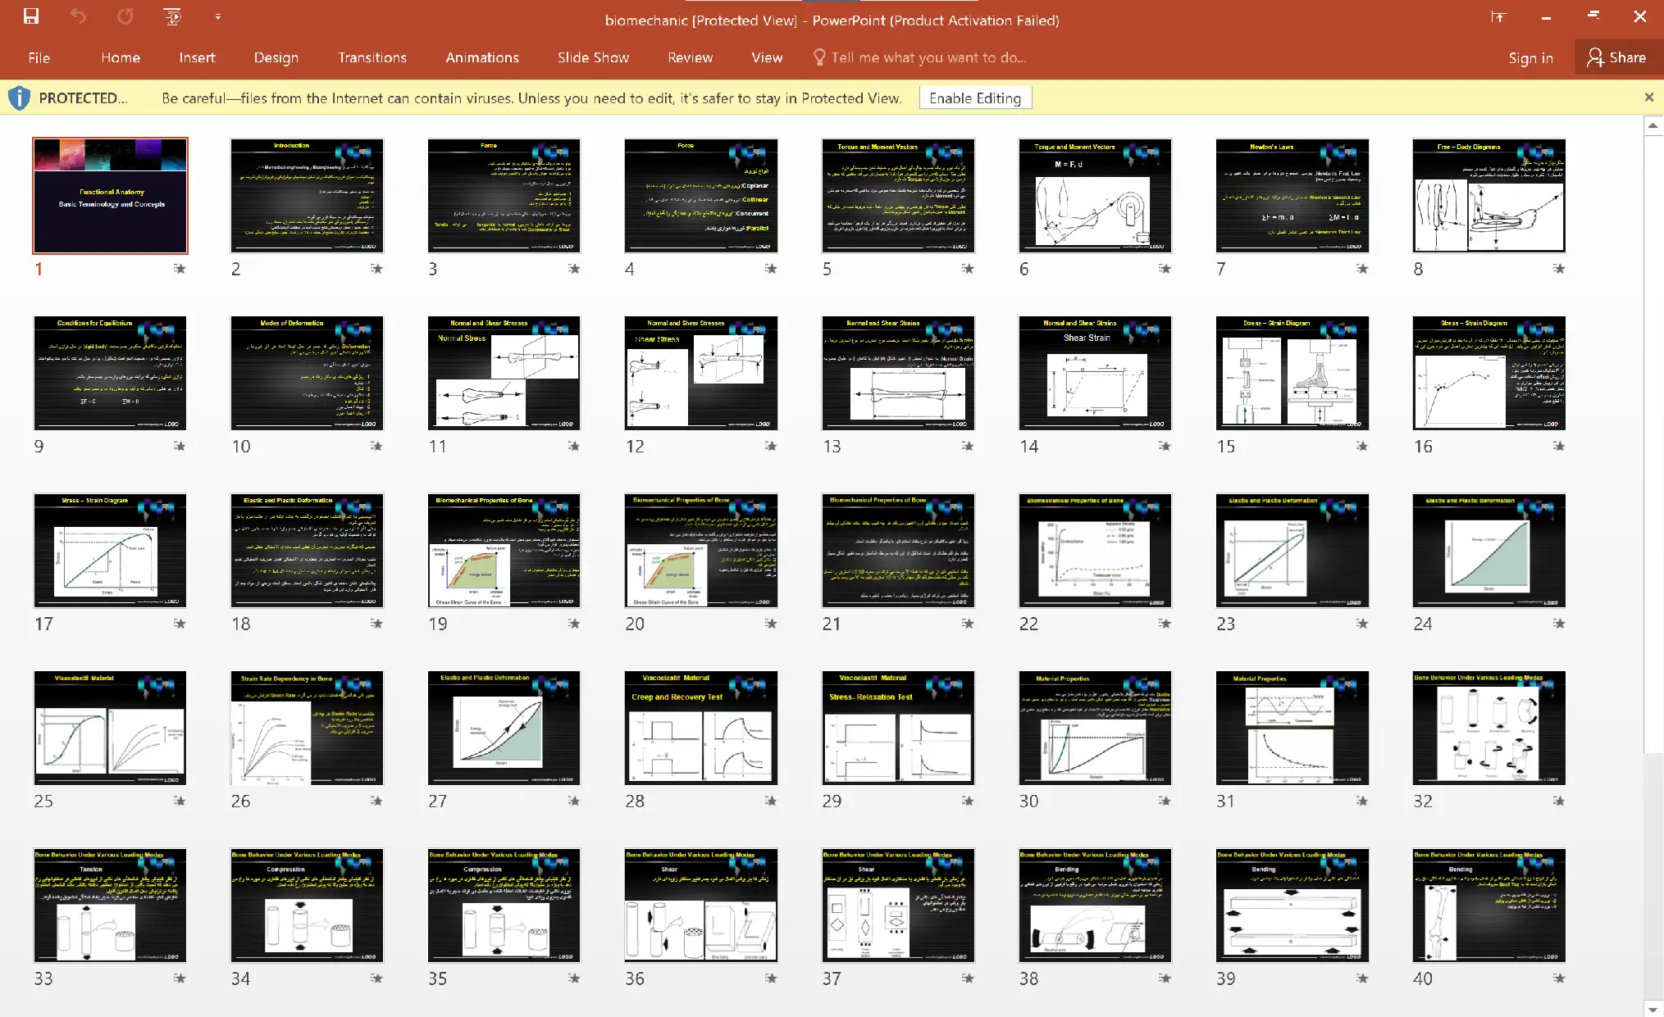The height and width of the screenshot is (1017, 1664).
Task: Open the Transitions ribbon tab
Action: click(372, 57)
